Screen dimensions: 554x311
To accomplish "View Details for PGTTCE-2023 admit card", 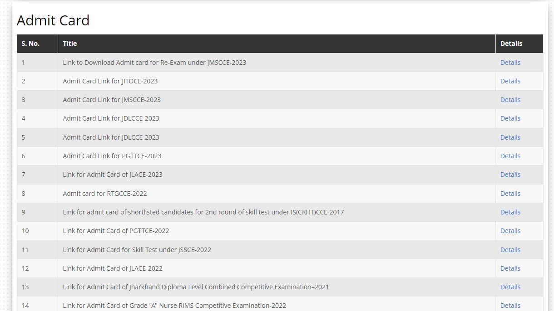I will pyautogui.click(x=510, y=156).
